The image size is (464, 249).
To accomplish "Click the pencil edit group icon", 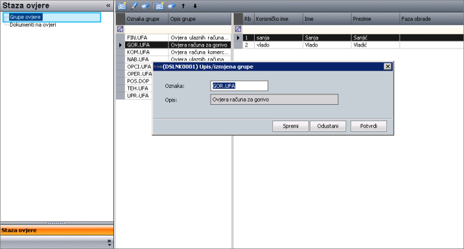I will [134, 6].
